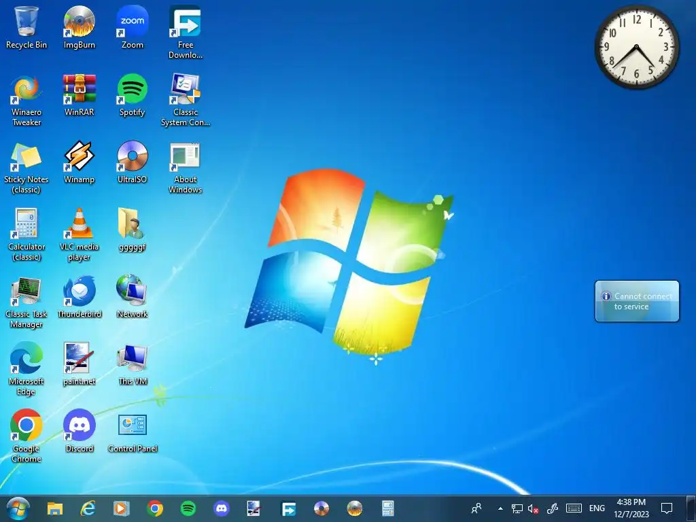
Task: Select the Classic Task Manager desktop icon
Action: pyautogui.click(x=27, y=302)
